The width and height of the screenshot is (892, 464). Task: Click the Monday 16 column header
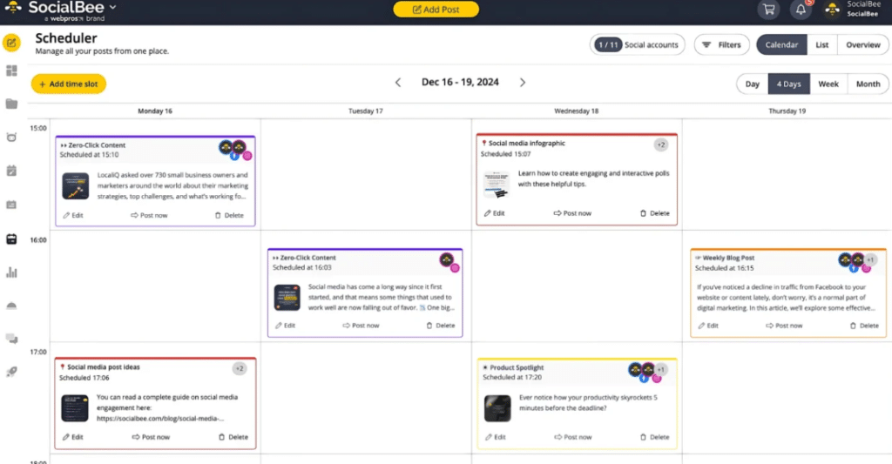pyautogui.click(x=155, y=111)
